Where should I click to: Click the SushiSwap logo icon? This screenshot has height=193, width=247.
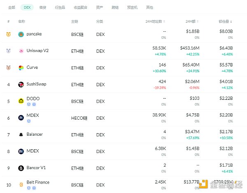[x=21, y=85]
